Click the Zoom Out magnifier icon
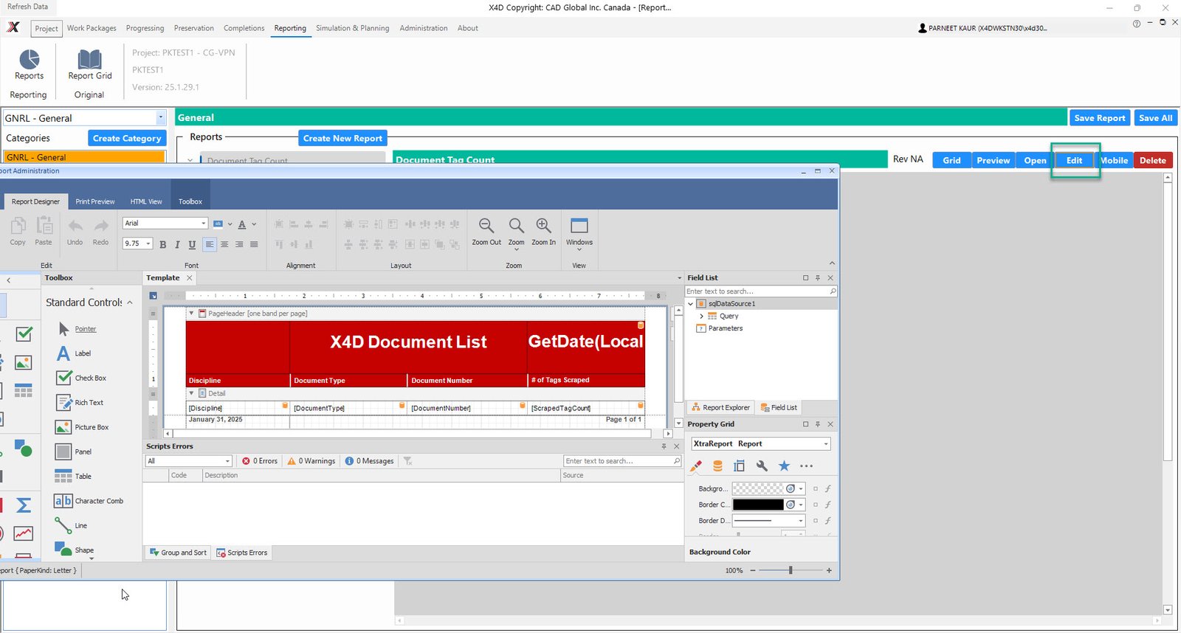Image resolution: width=1181 pixels, height=633 pixels. click(x=486, y=226)
